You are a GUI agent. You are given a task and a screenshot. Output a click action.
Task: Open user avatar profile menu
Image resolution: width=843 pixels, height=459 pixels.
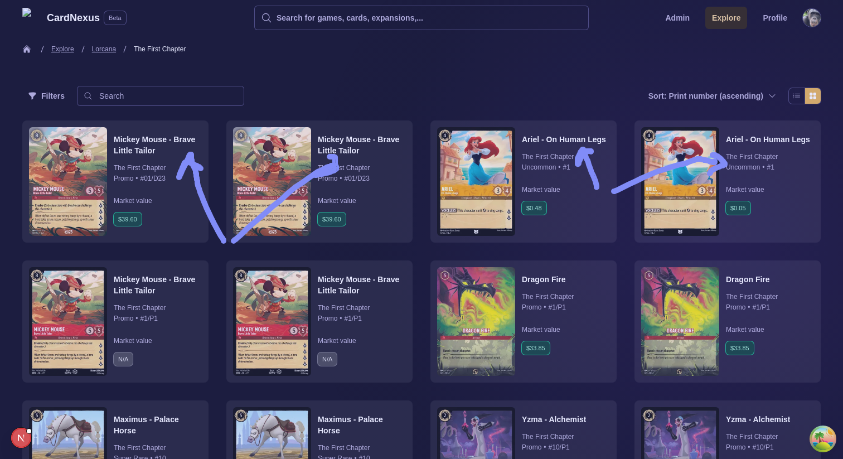coord(811,18)
